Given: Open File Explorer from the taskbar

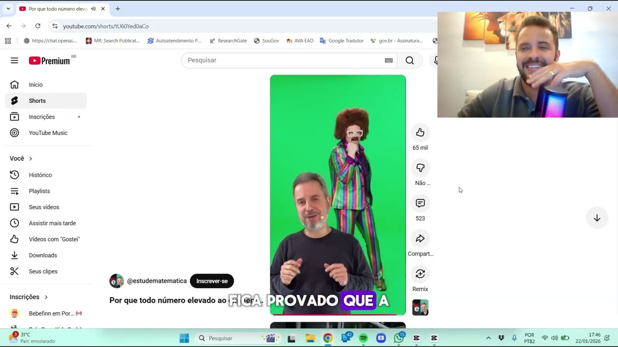Looking at the screenshot, I should pyautogui.click(x=309, y=338).
